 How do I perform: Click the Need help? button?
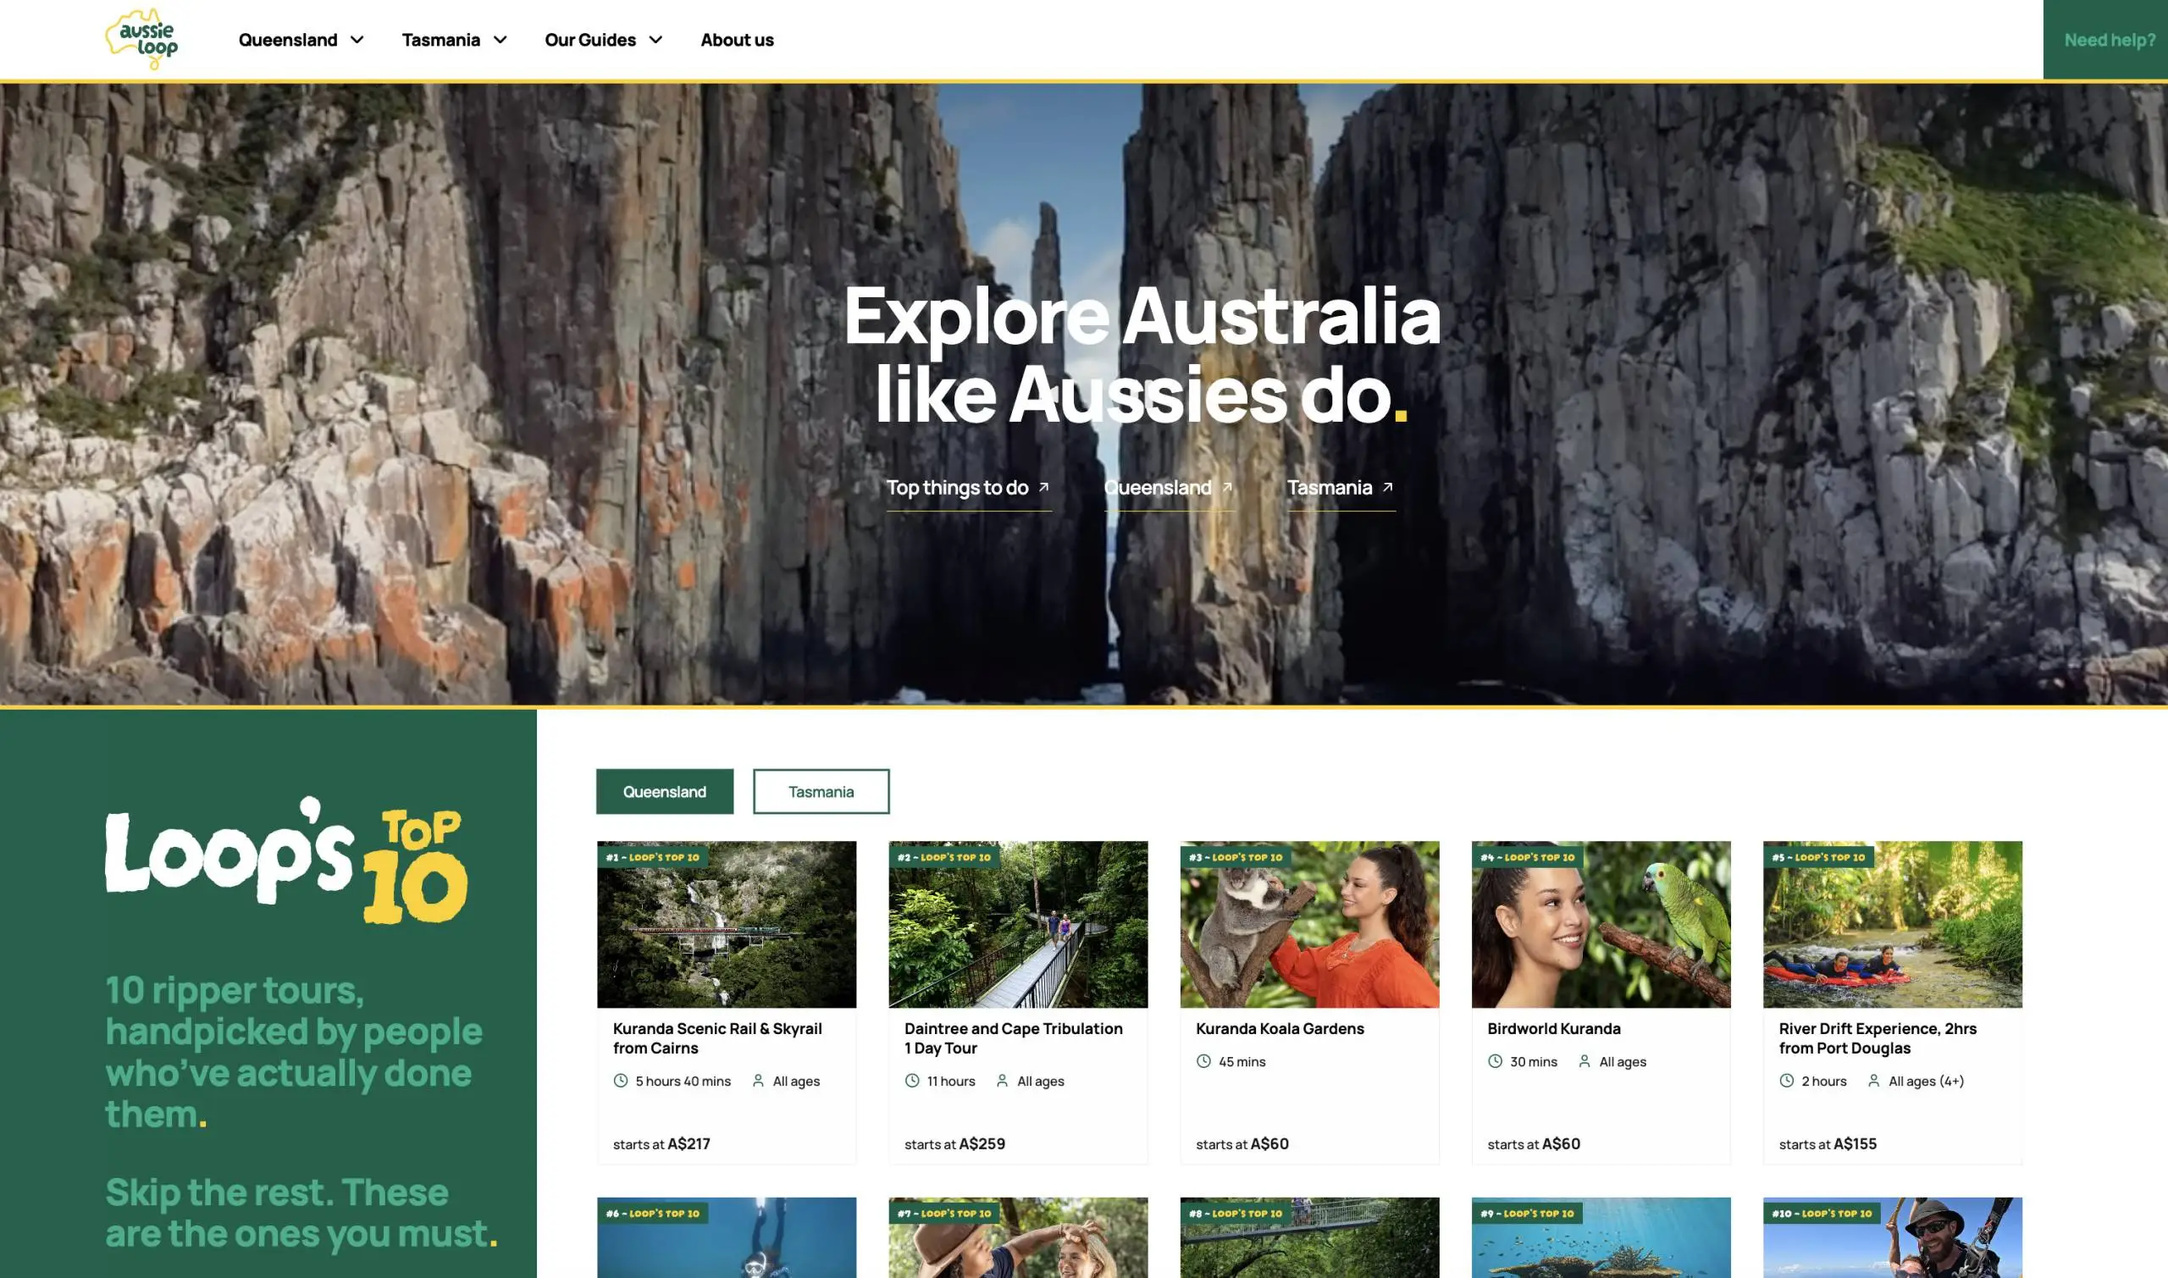(2105, 40)
